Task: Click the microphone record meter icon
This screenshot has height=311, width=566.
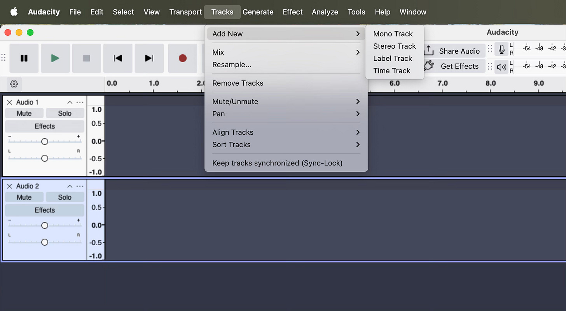Action: [x=501, y=49]
